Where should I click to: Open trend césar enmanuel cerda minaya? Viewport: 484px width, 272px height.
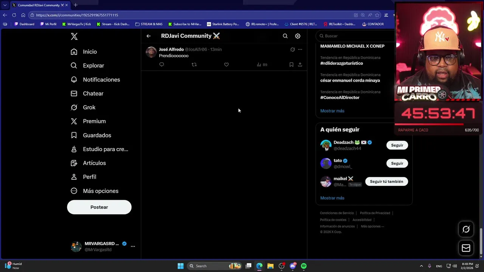coord(350,80)
